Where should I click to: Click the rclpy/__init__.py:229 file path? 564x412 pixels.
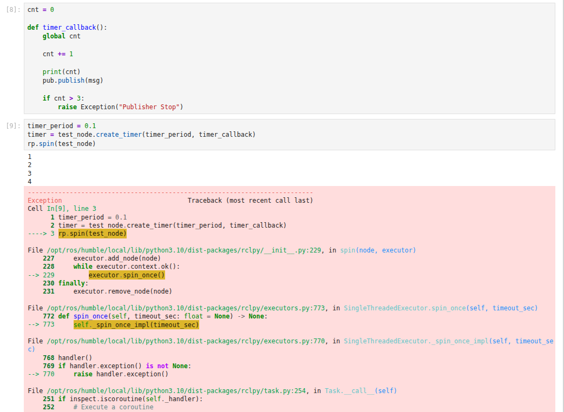coord(184,250)
